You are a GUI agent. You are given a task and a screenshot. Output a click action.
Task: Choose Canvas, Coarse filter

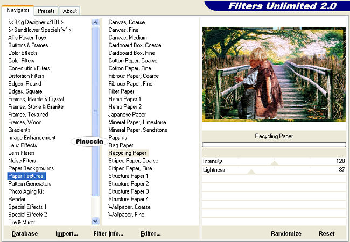127,22
